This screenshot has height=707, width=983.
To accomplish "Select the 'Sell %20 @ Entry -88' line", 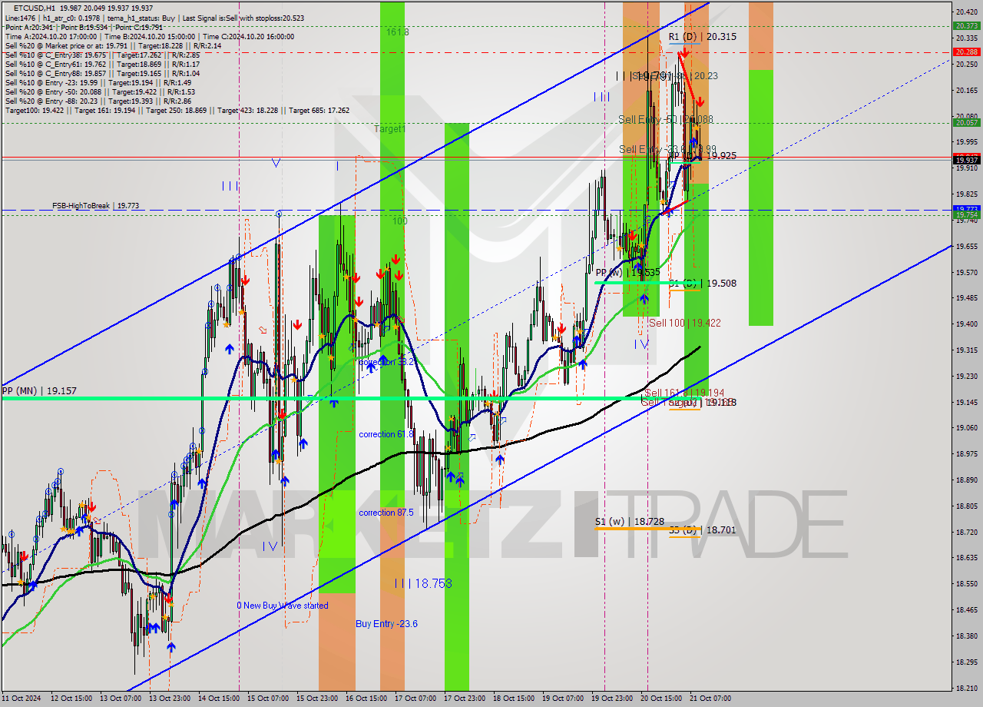I will click(x=98, y=101).
